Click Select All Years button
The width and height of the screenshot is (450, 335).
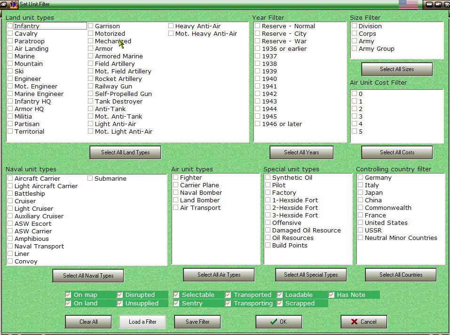301,152
